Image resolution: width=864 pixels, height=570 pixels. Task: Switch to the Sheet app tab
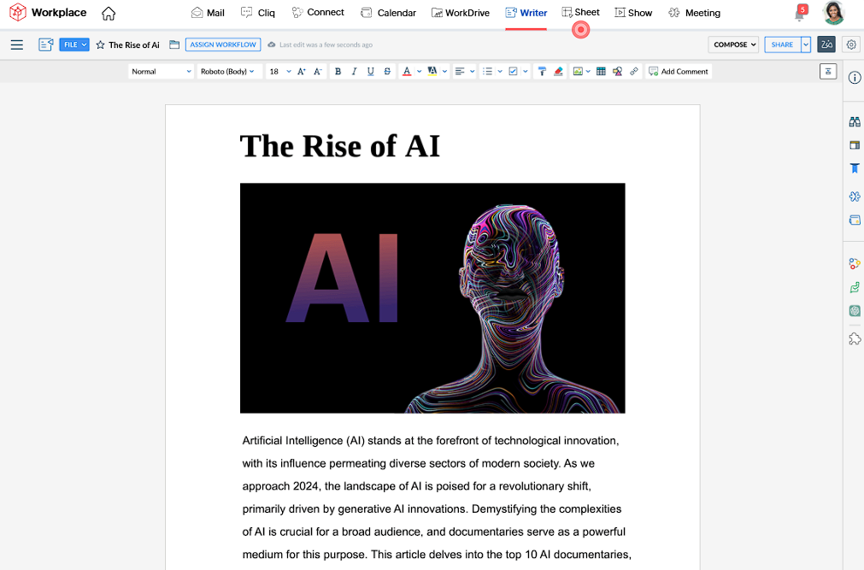[x=580, y=13]
